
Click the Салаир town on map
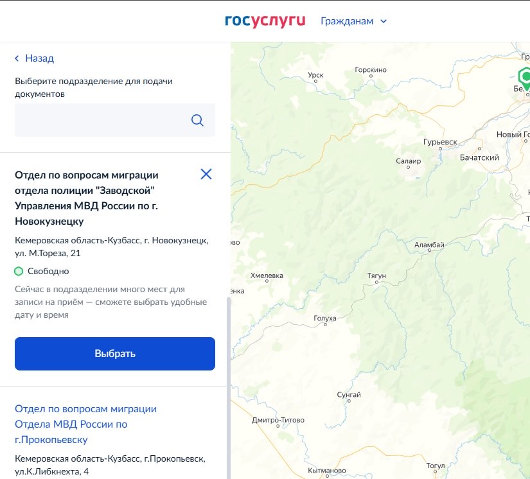point(409,161)
